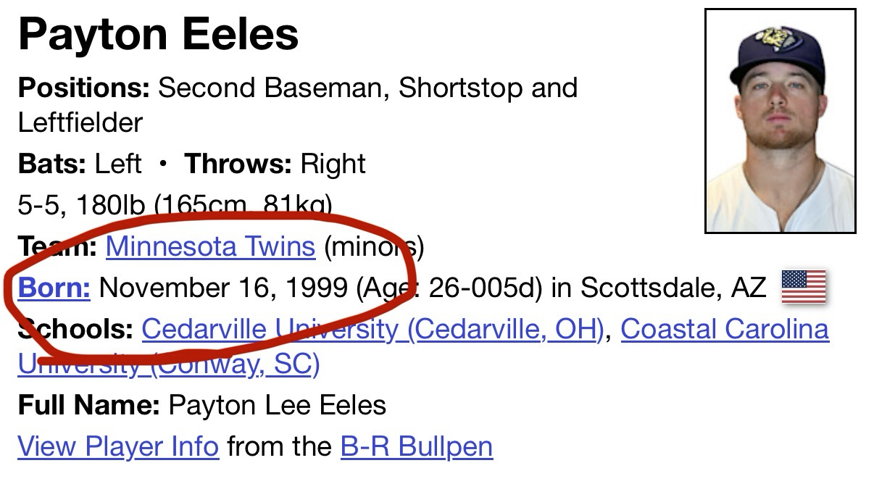The image size is (874, 484).
Task: Click the Full Name label
Action: (88, 404)
